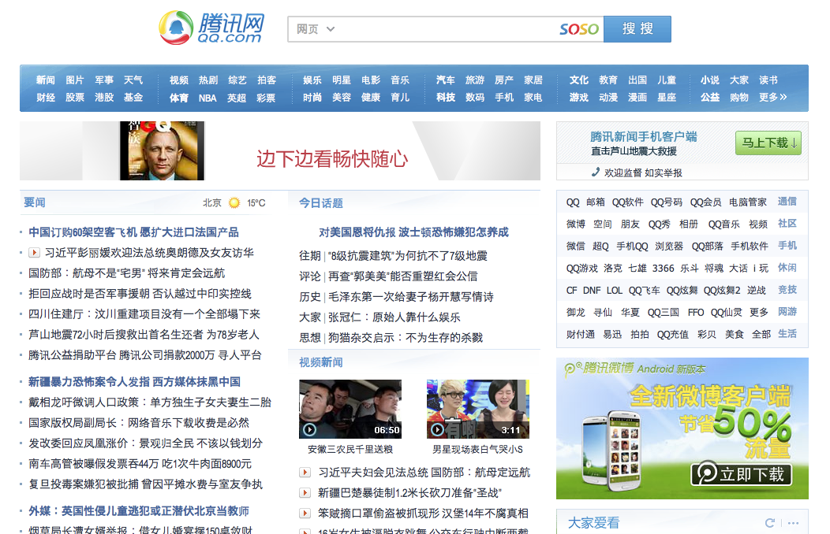Open the 要闻 section heading
Screen dimensions: 830x534
(35, 202)
